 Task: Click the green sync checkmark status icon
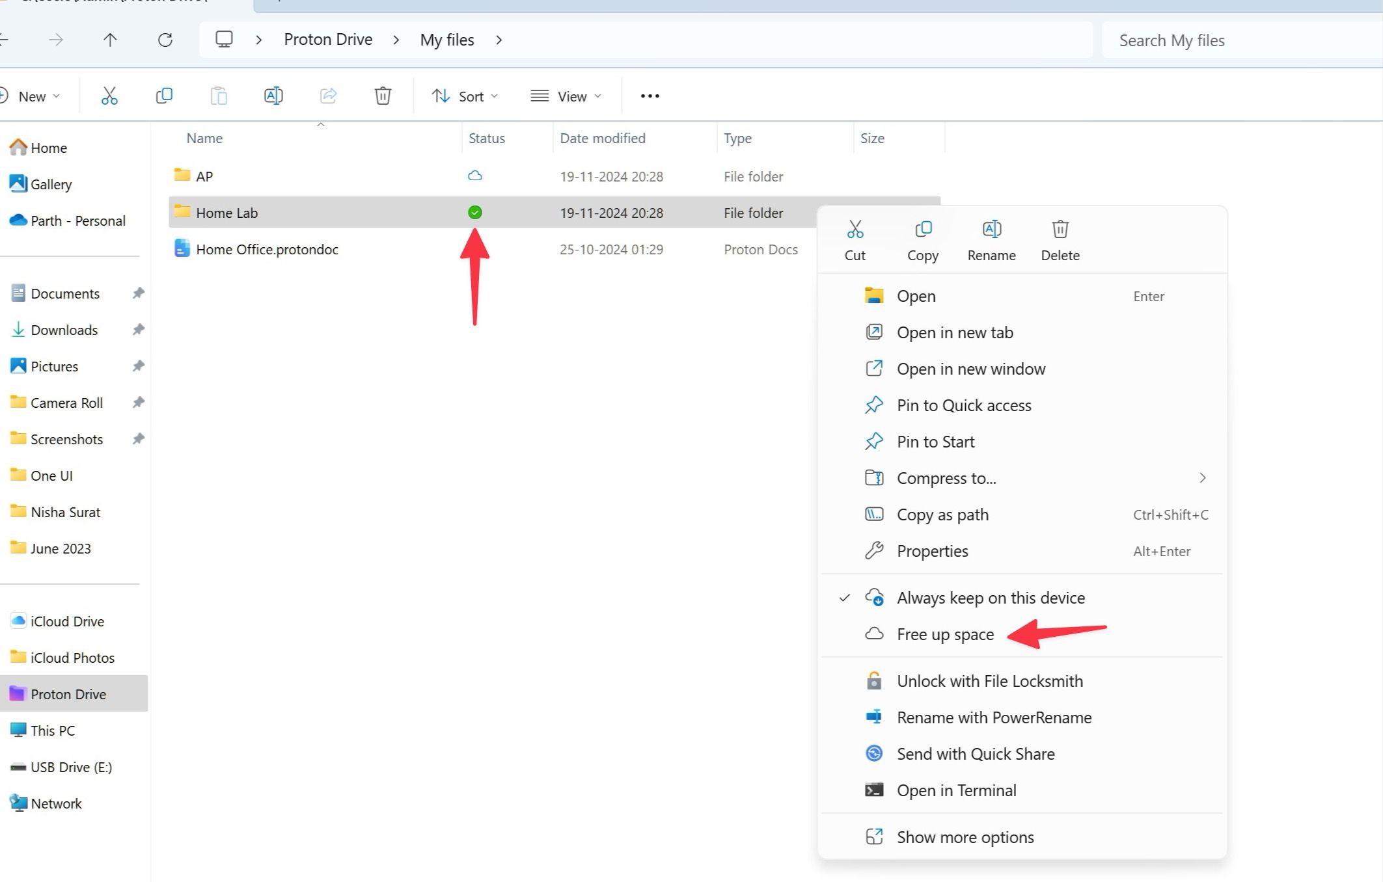point(475,213)
